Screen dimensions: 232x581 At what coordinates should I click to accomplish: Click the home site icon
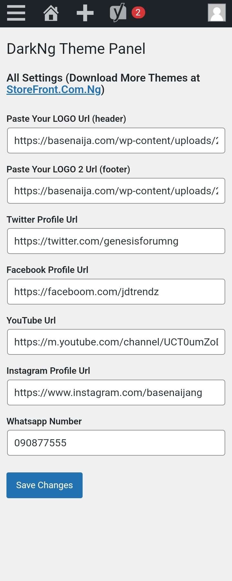(51, 13)
